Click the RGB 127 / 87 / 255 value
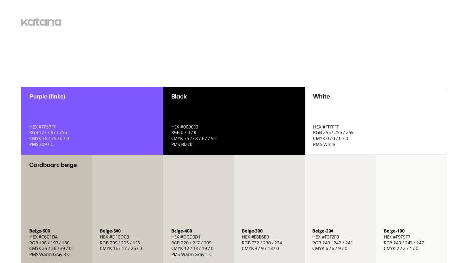This screenshot has height=263, width=468. (x=48, y=133)
